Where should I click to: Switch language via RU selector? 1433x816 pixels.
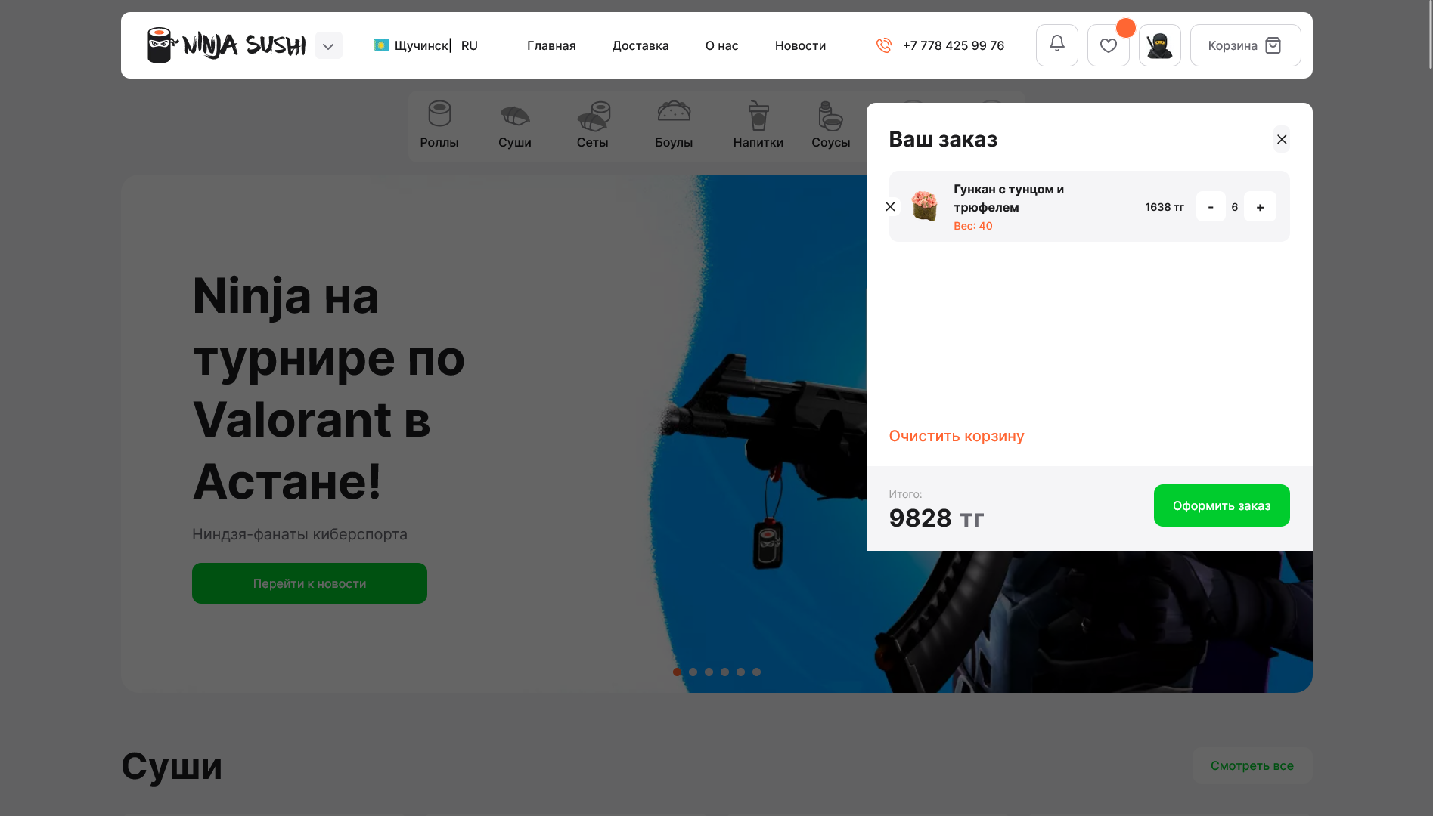[x=470, y=45]
